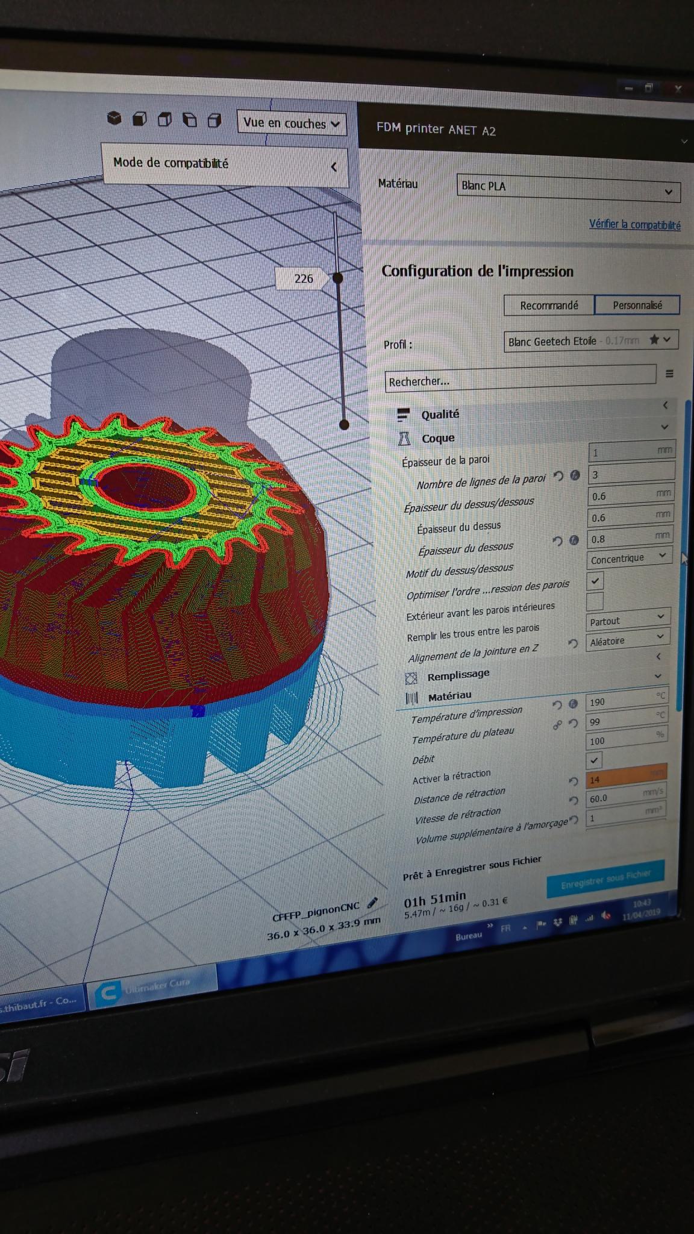Expand the Qualité section chevron
The height and width of the screenshot is (1234, 694).
666,406
